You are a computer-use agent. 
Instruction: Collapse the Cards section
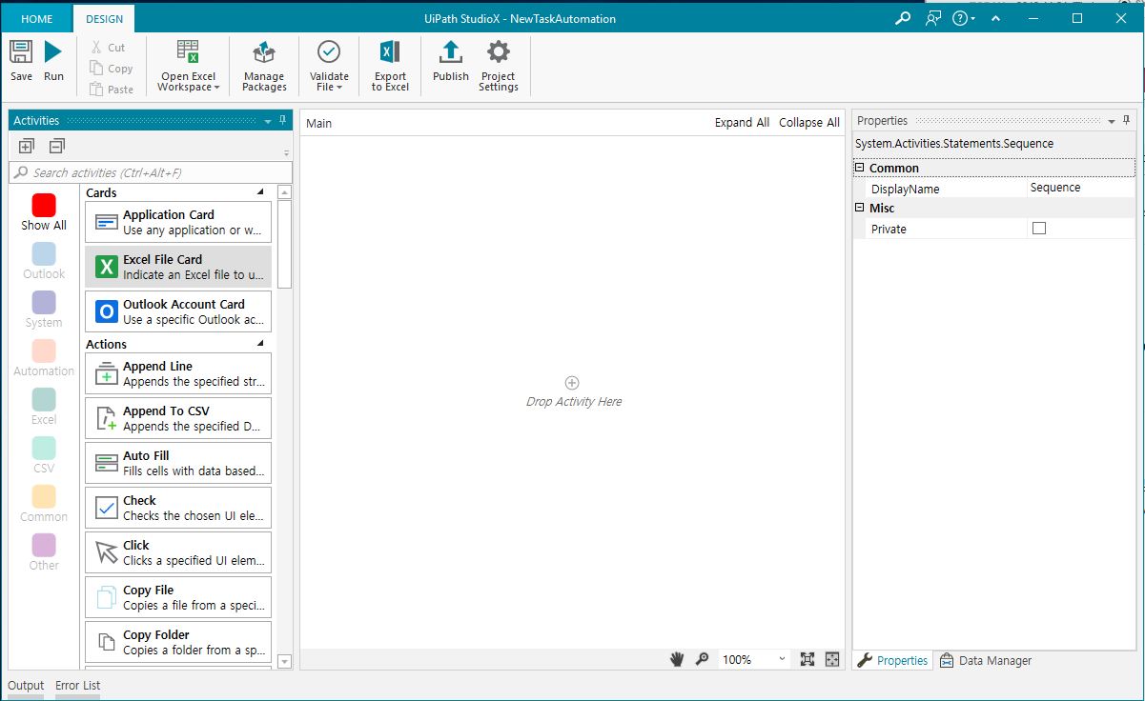[x=261, y=192]
